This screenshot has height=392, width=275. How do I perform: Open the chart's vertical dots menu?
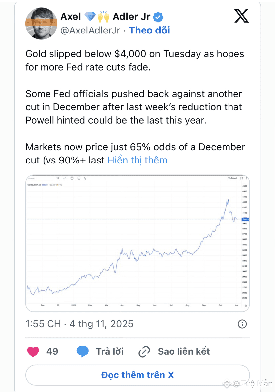[246, 178]
